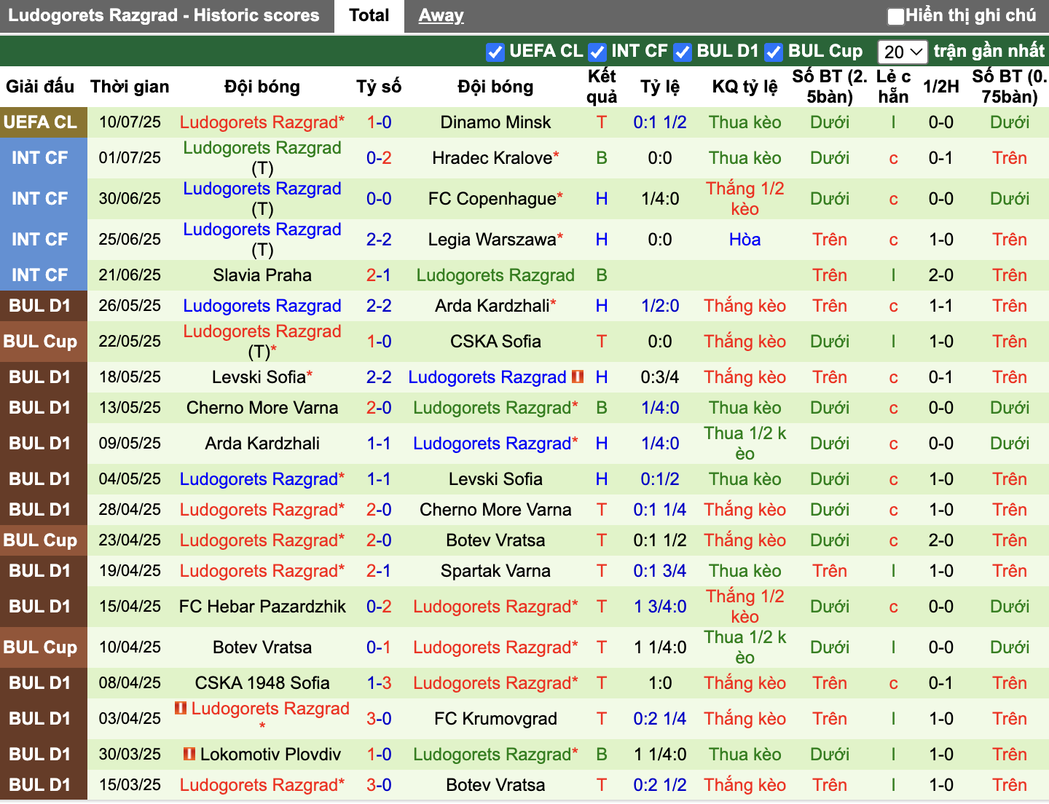The image size is (1049, 804).
Task: Click the KQ tỷ lệ column header
Action: [744, 87]
